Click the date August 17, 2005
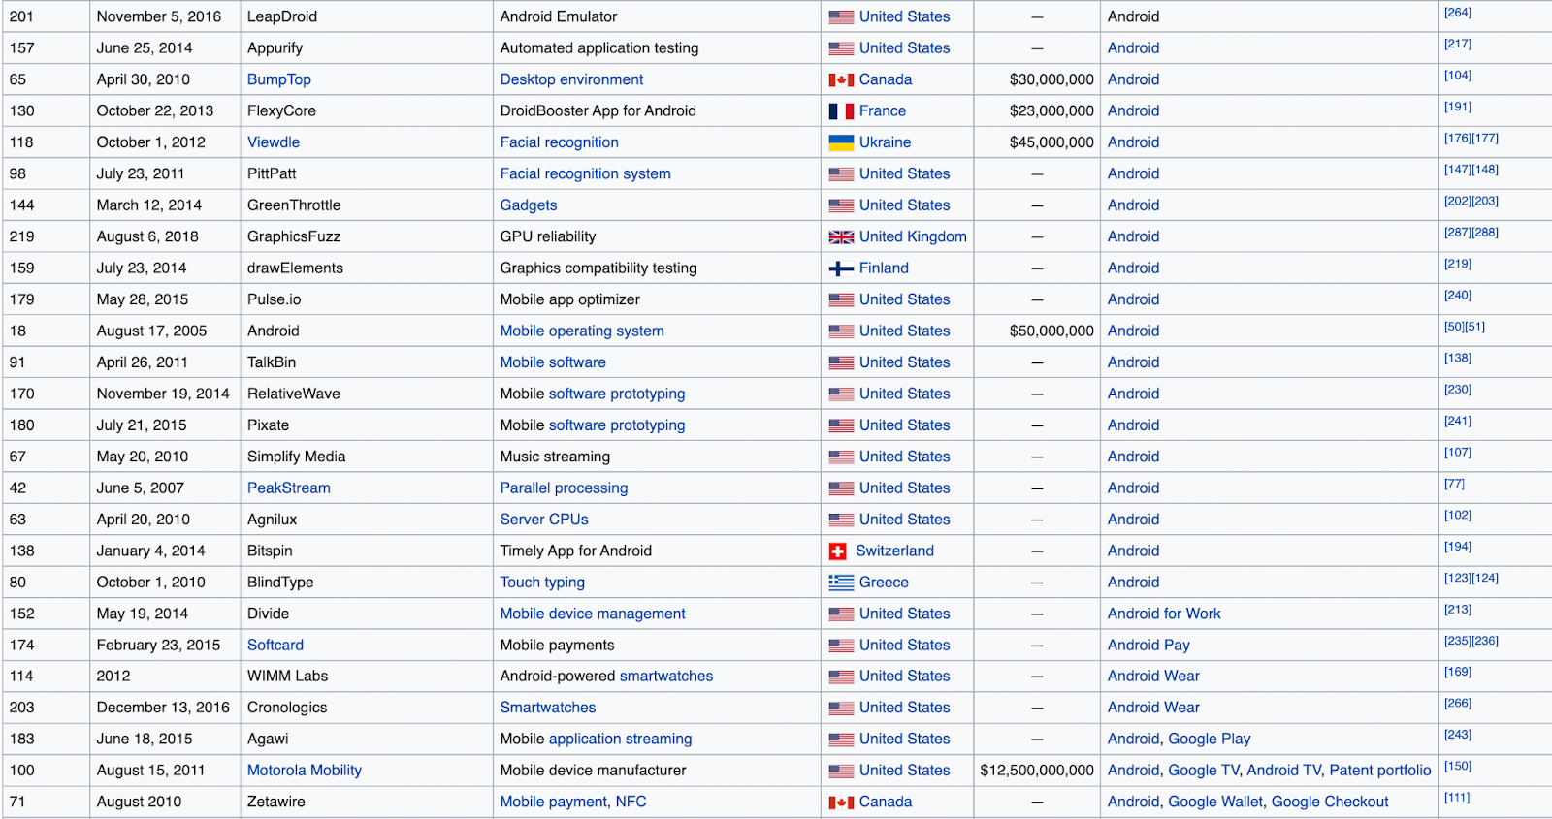Image resolution: width=1552 pixels, height=819 pixels. point(151,331)
